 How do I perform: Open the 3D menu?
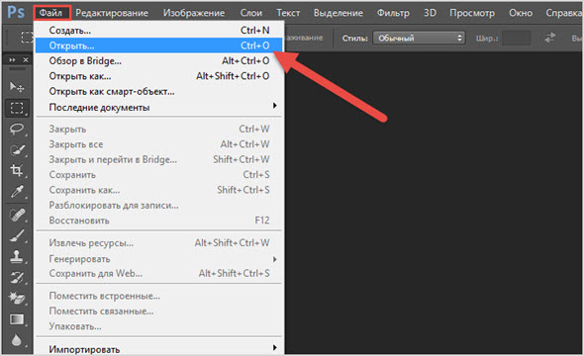point(430,13)
